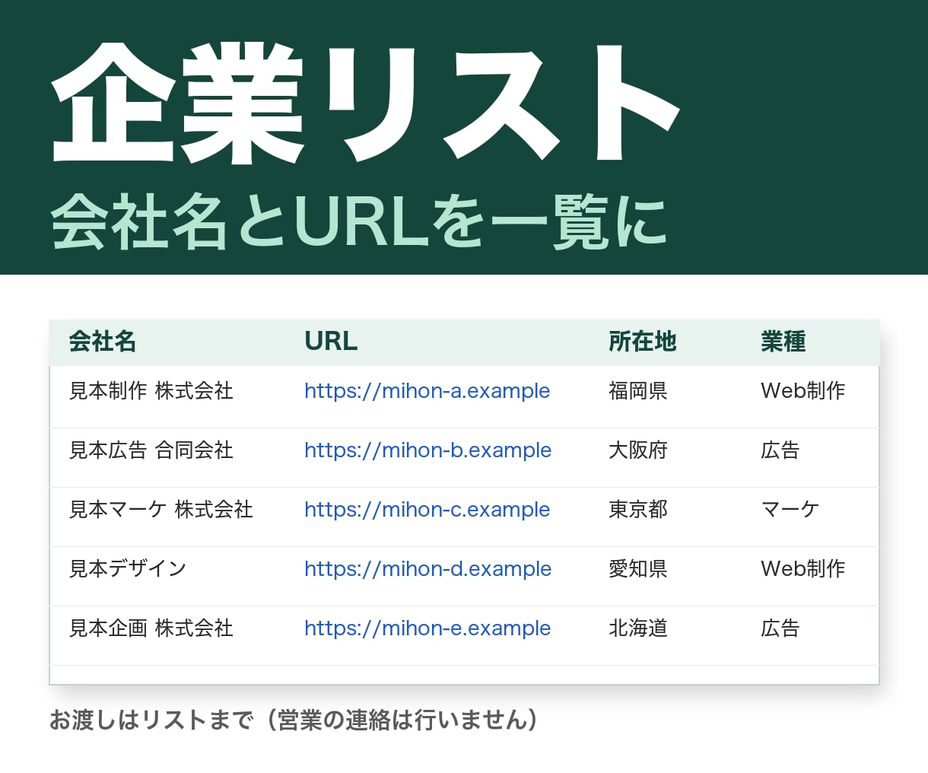Click the 所在地 column header
This screenshot has width=928, height=773.
[643, 342]
